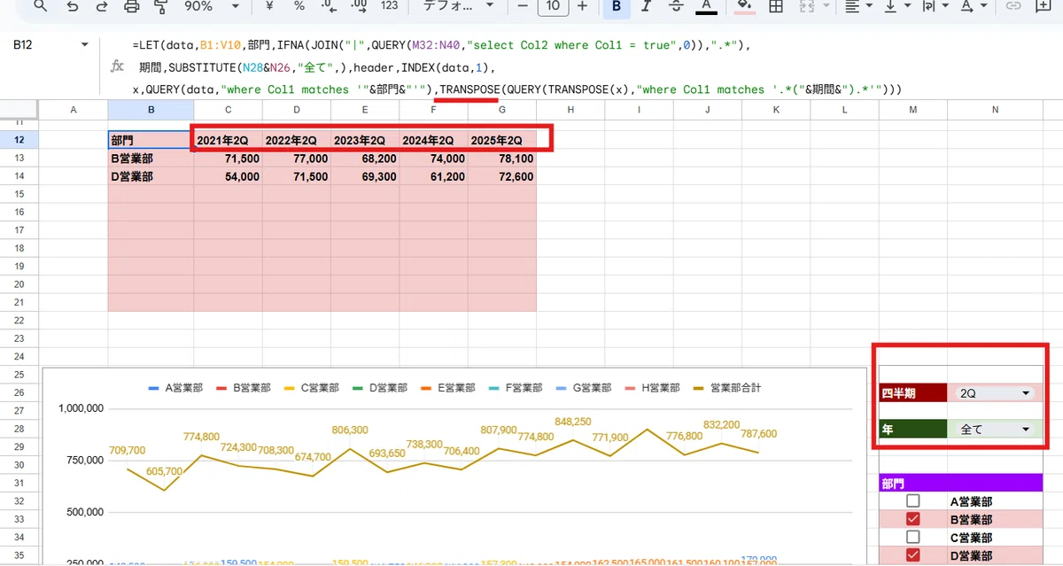Select column B header
The image size is (1063, 566).
(151, 110)
